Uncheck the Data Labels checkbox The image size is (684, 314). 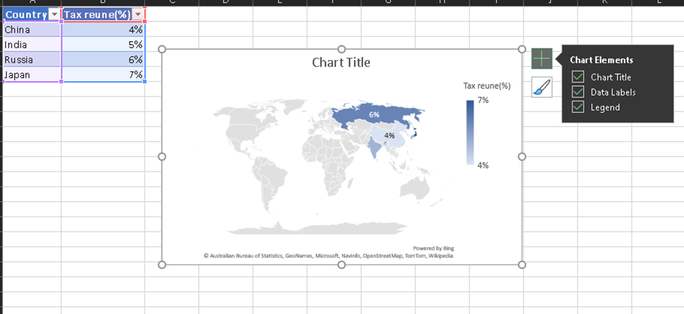pos(578,92)
